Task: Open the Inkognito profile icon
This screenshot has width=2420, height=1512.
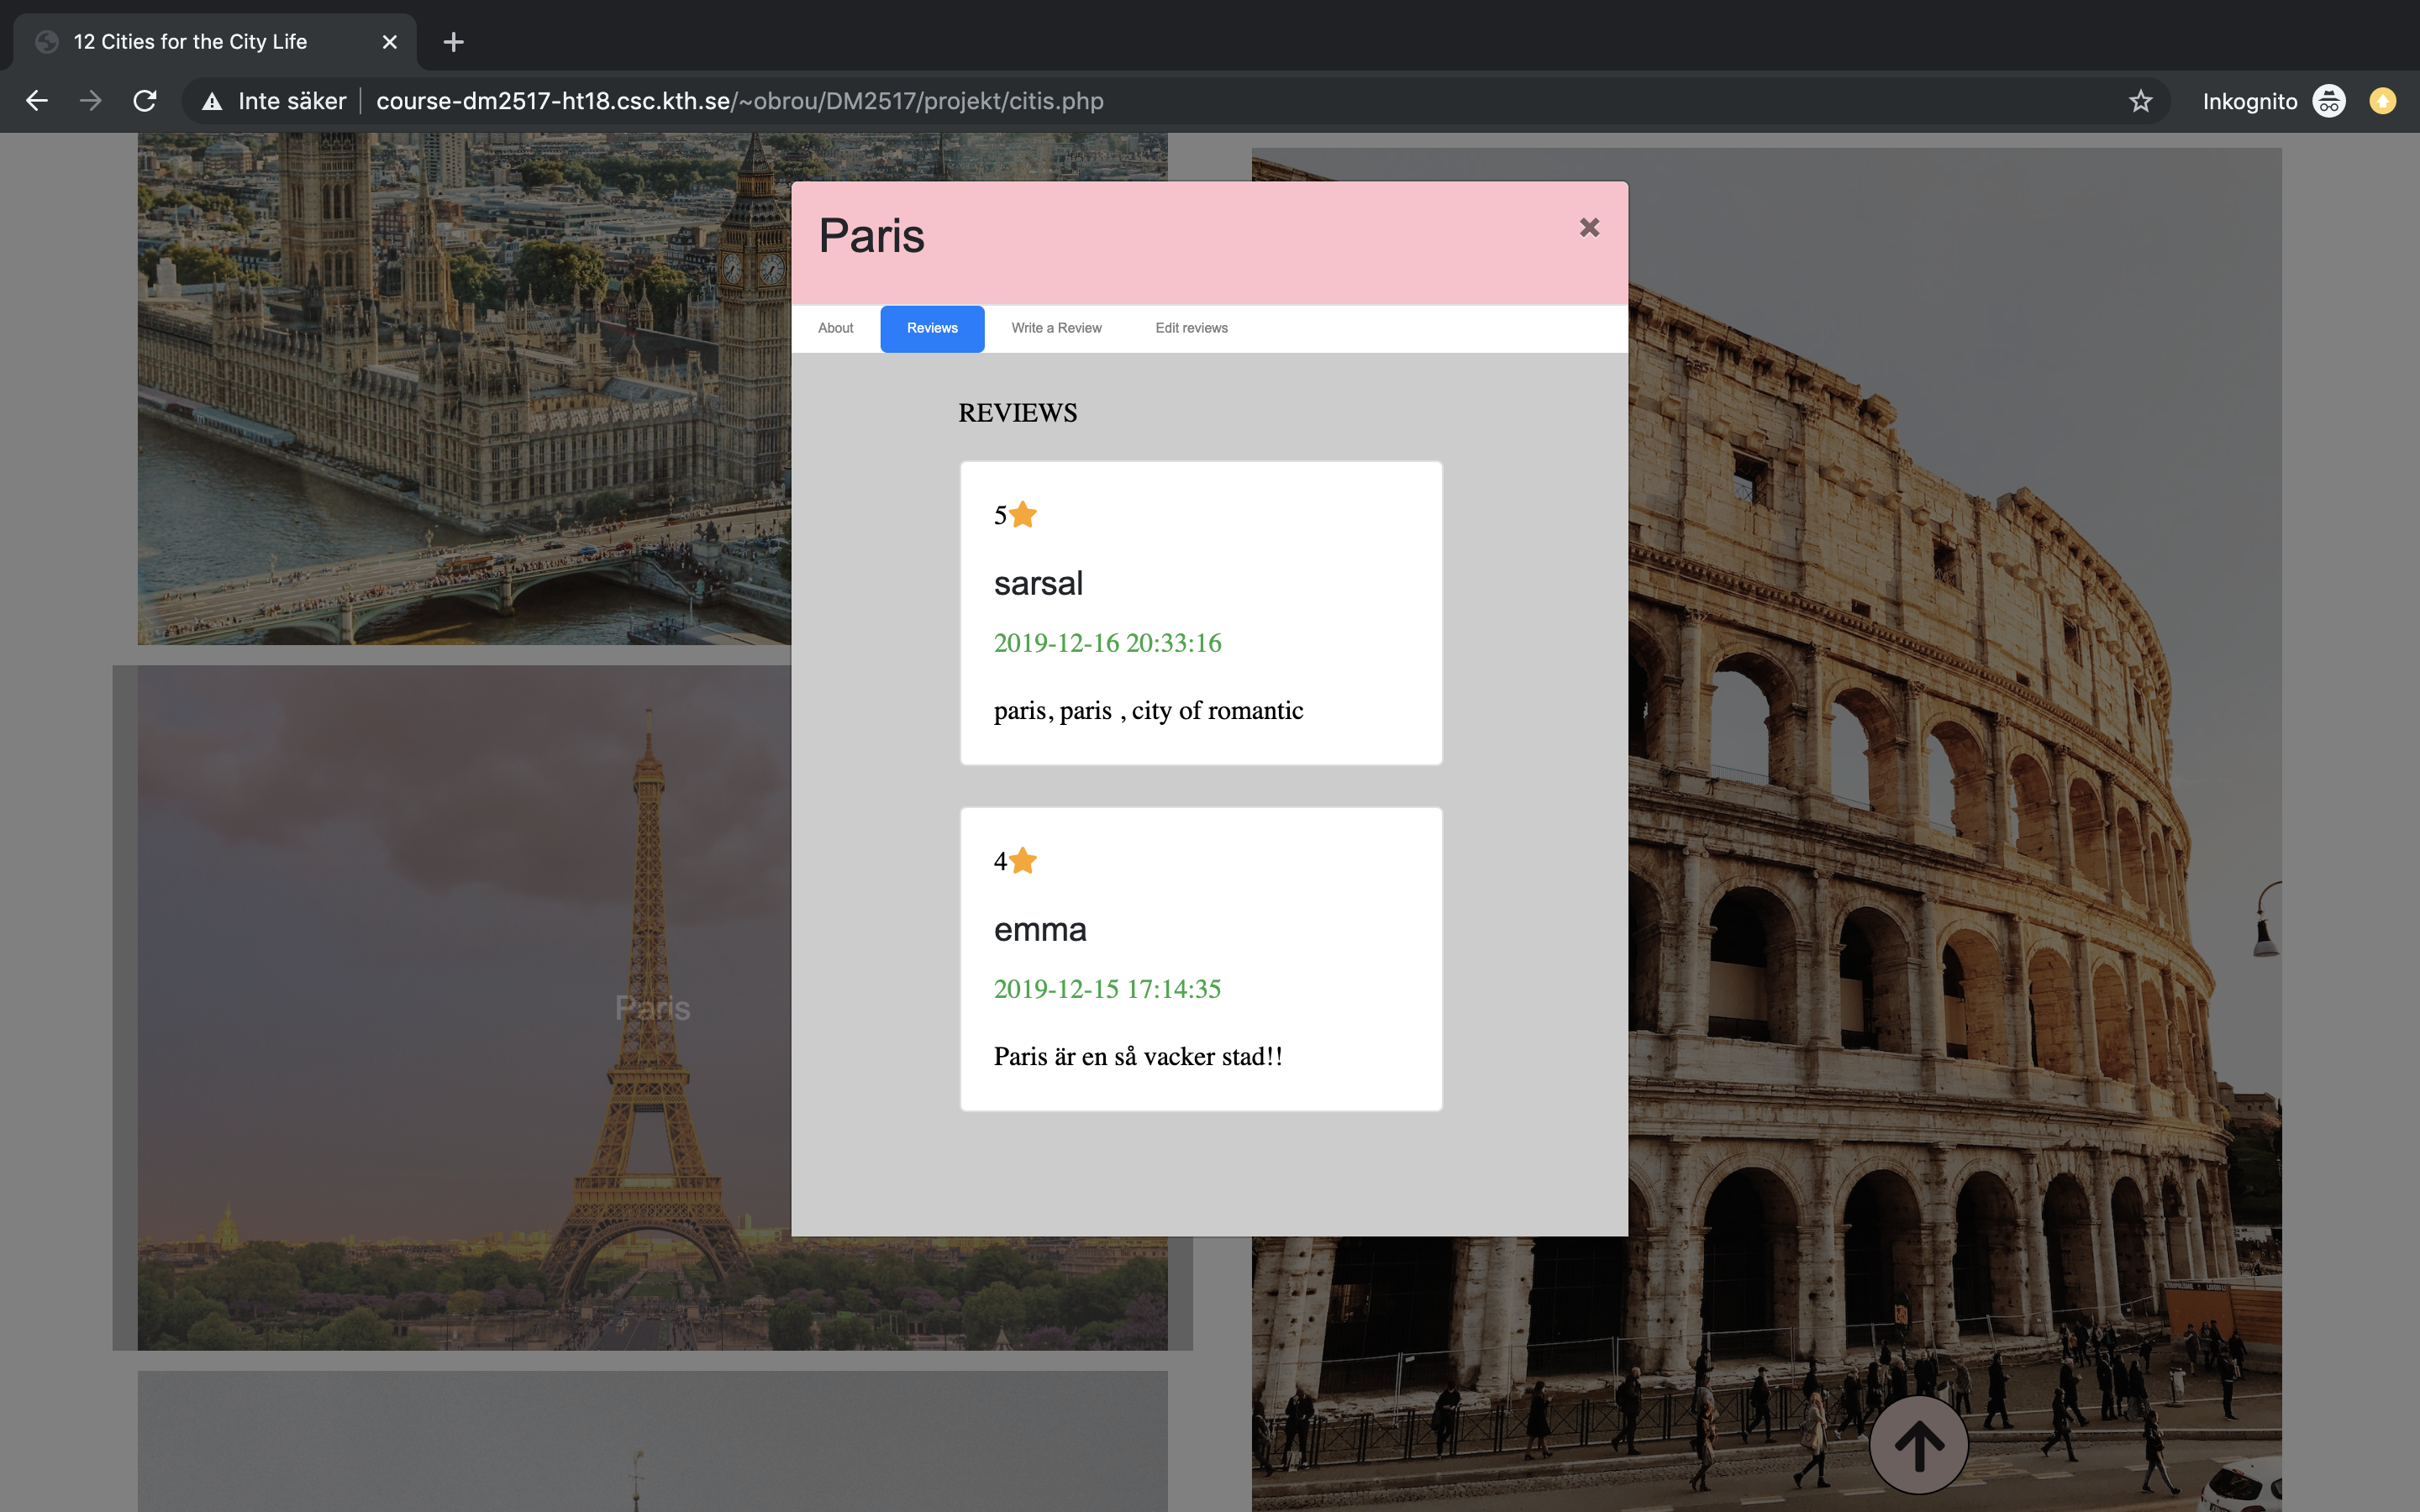Action: click(x=2329, y=101)
